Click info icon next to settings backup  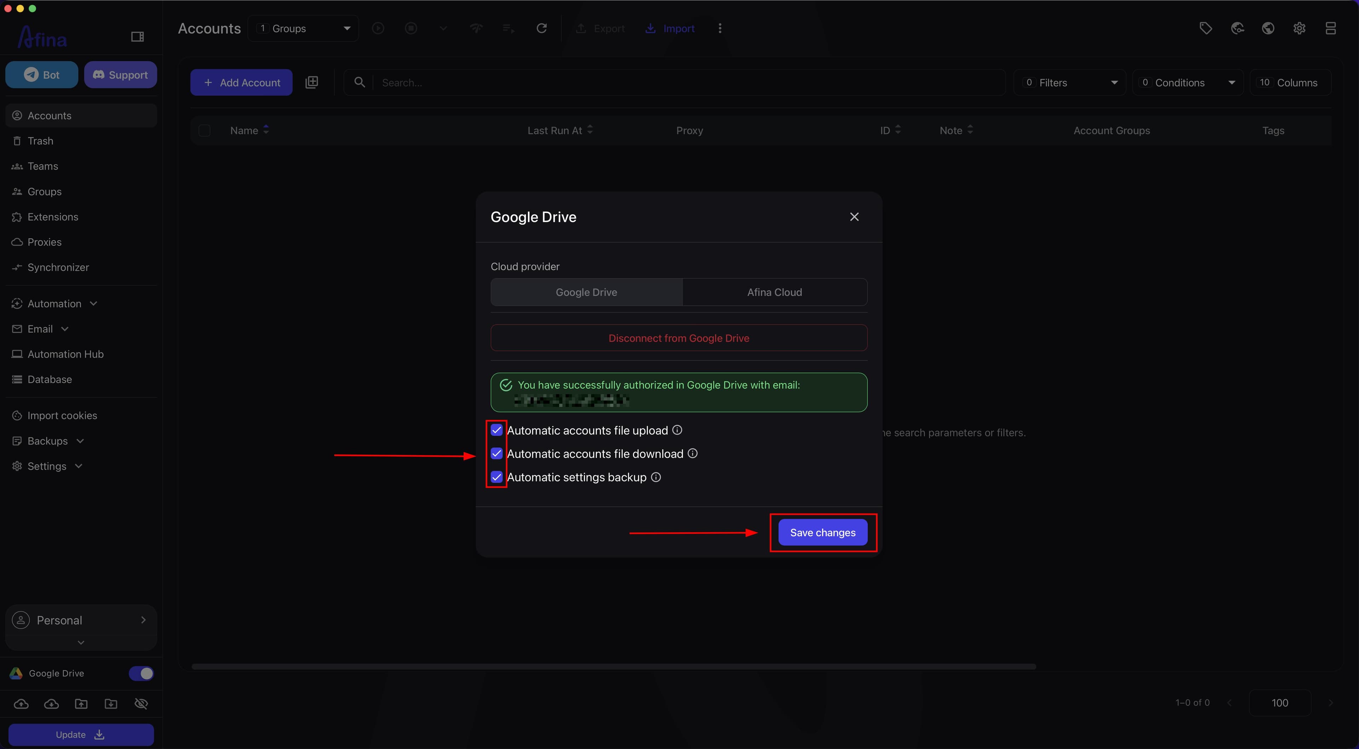(656, 477)
